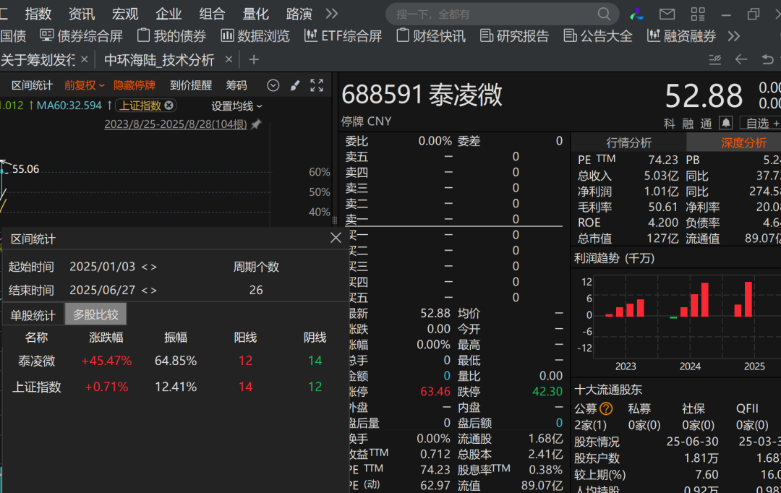The height and width of the screenshot is (493, 781).
Task: Open the grid apps menu icon
Action: click(697, 14)
